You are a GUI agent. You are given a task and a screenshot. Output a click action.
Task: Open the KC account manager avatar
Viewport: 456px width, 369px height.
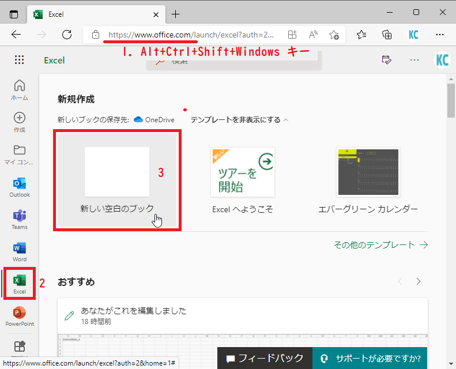click(x=442, y=60)
